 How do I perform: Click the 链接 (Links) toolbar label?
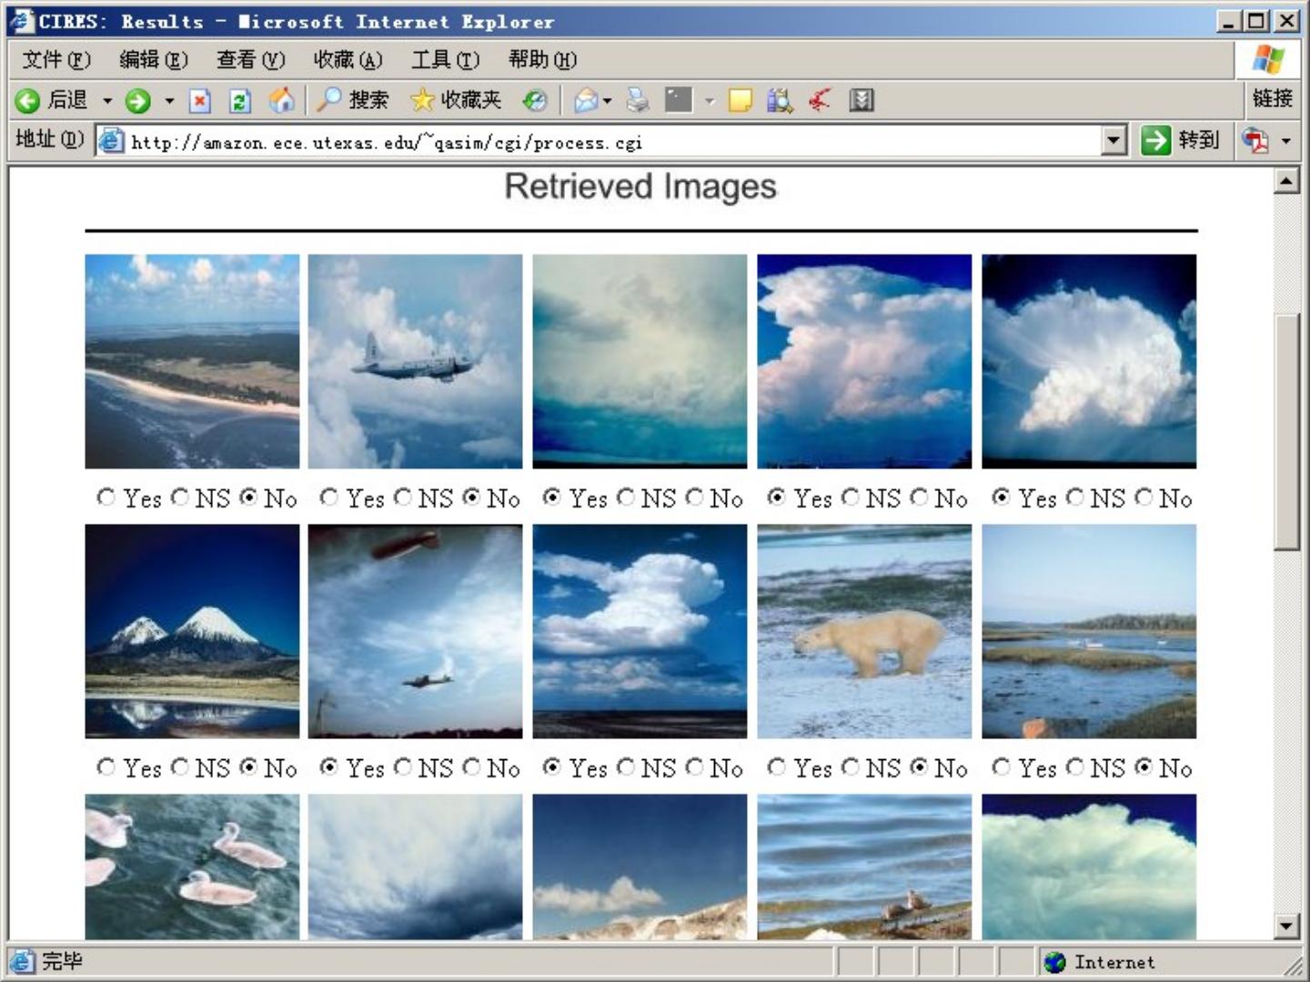[x=1272, y=98]
